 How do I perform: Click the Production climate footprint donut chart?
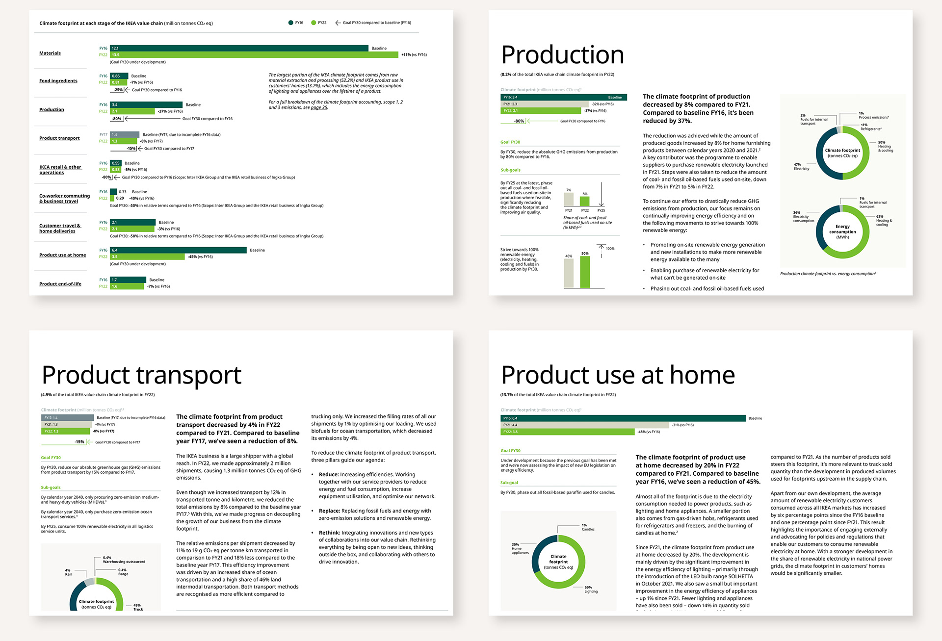coord(842,153)
